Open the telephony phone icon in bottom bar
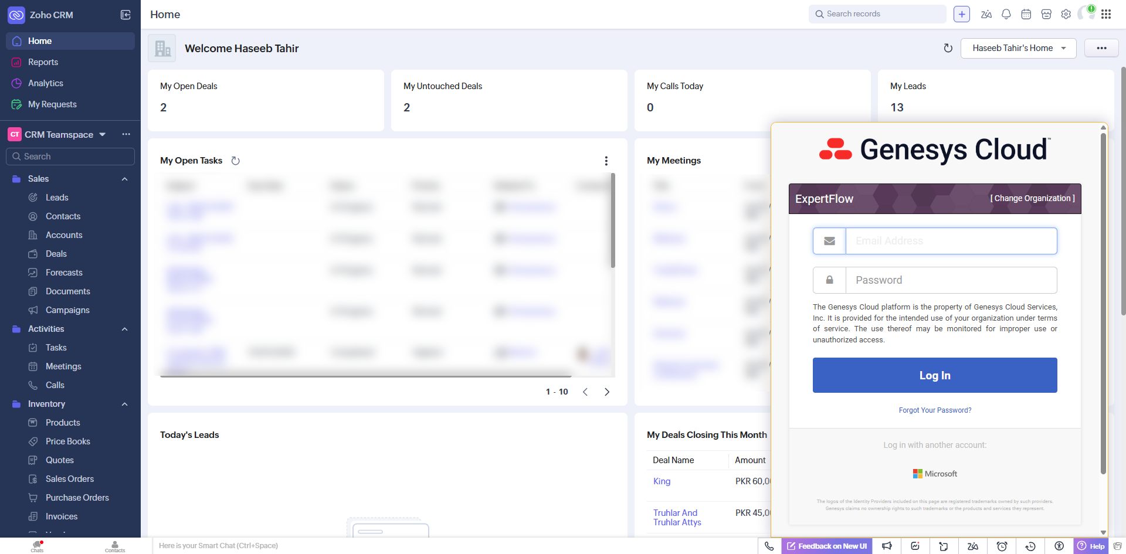Screen dimensions: 1126x554 tap(769, 546)
